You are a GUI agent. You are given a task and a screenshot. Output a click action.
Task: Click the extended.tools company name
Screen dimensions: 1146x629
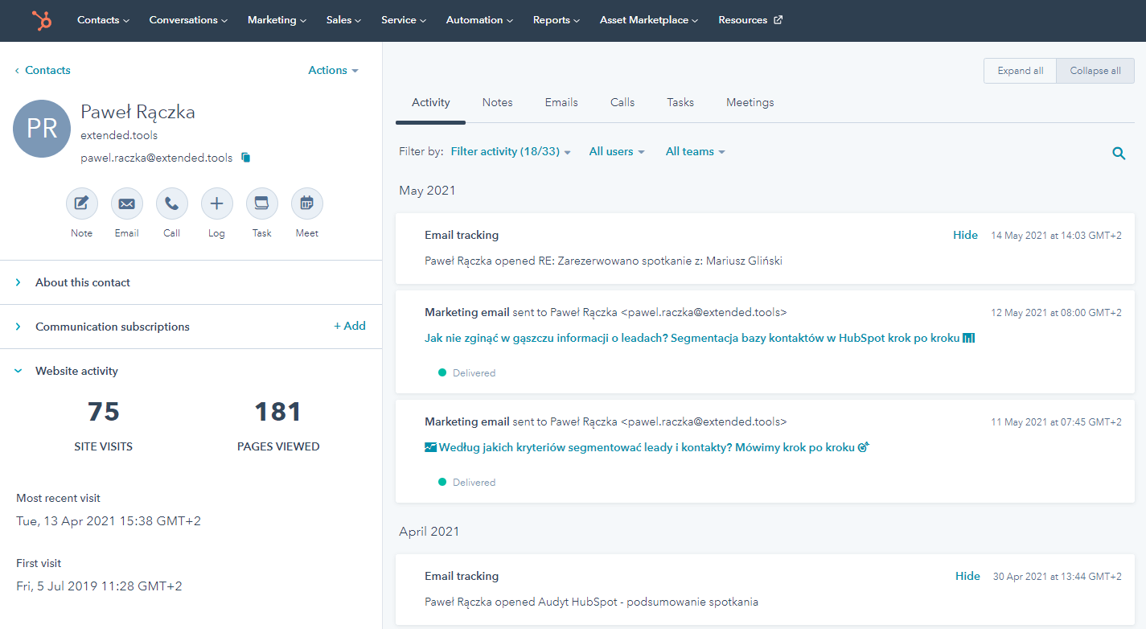pos(119,135)
